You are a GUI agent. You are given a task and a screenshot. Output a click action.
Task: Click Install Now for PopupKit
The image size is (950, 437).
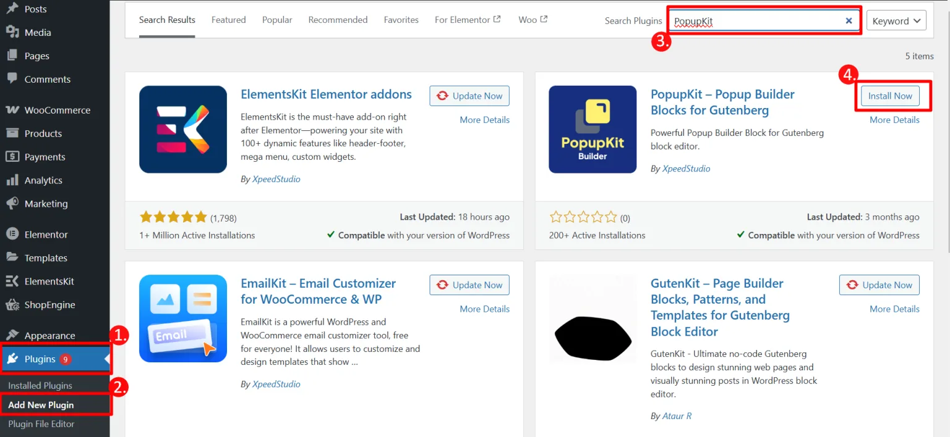click(890, 96)
